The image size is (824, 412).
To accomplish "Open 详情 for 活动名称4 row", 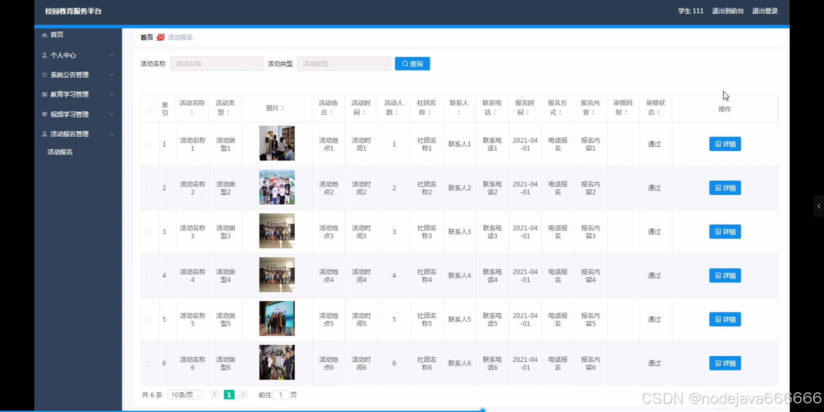I will click(x=725, y=276).
